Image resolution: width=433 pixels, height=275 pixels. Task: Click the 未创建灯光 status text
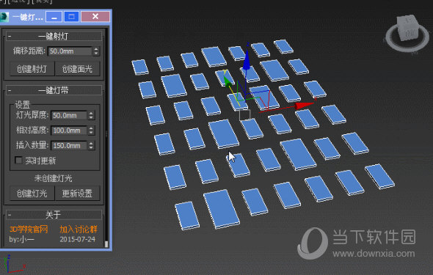53,178
